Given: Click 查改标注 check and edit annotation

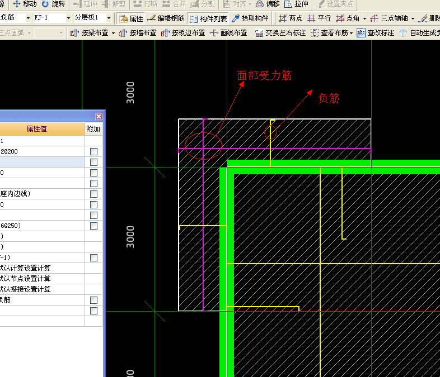Looking at the screenshot, I should [376, 33].
